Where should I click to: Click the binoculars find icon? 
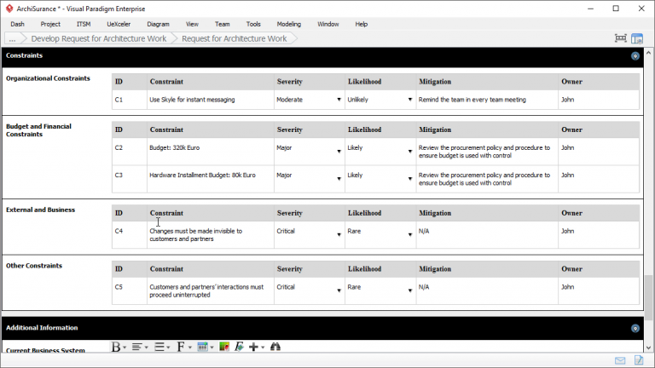point(275,347)
